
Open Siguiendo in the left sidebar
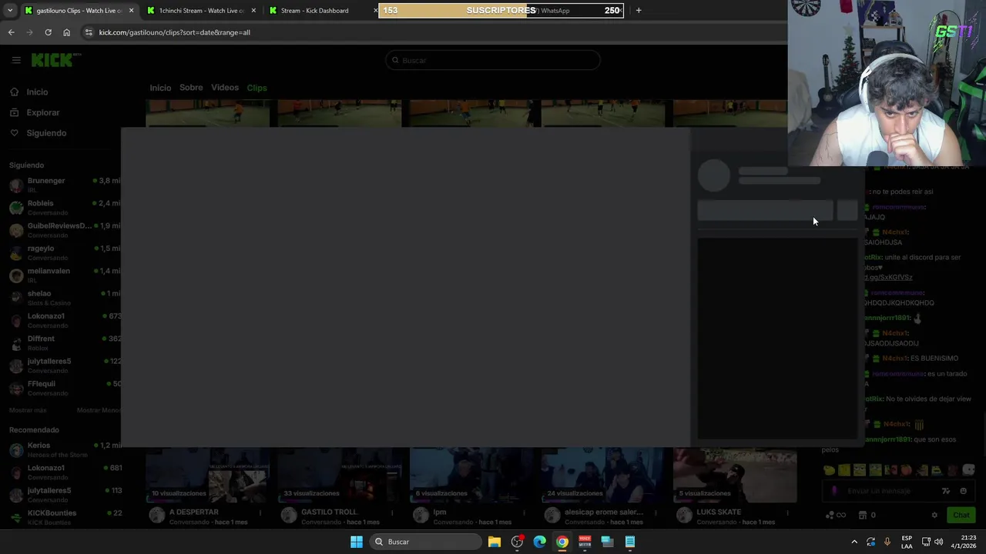coord(46,133)
